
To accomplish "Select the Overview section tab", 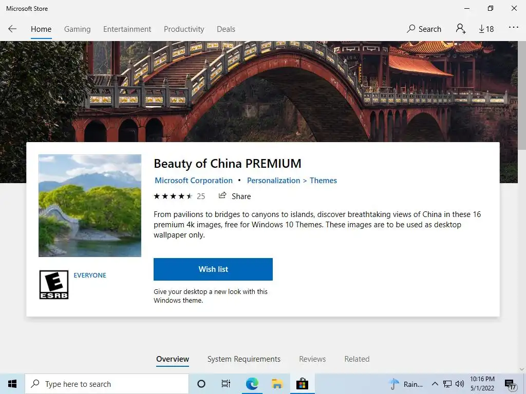I will [173, 359].
